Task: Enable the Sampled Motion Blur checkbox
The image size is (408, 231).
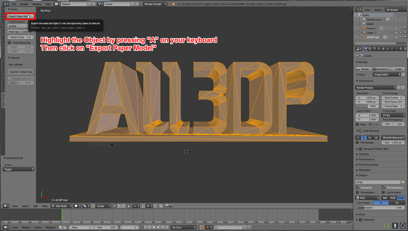Action: [x=360, y=149]
